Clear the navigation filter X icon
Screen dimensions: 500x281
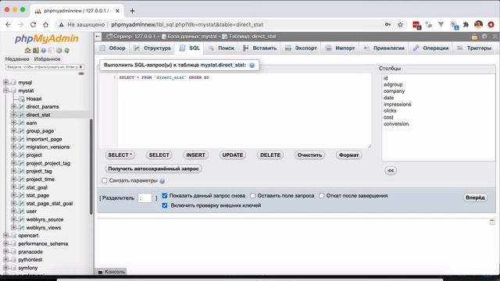[80, 67]
